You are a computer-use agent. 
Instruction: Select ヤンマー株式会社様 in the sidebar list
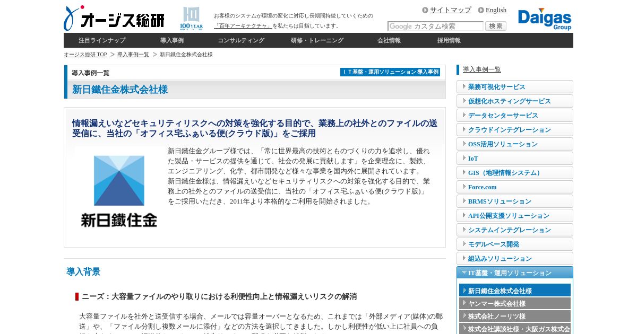click(515, 303)
